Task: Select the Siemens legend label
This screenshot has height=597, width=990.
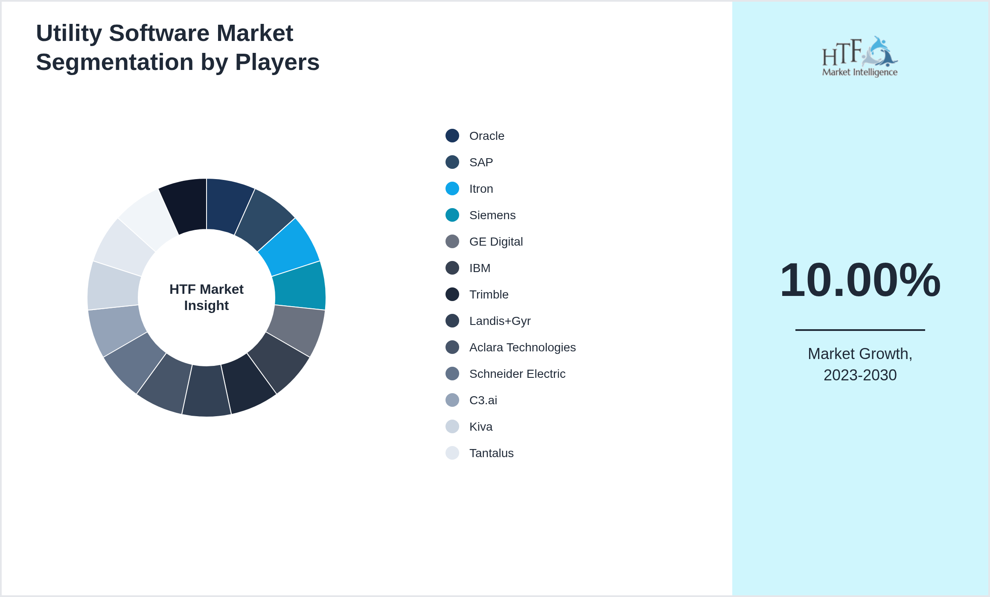Action: [x=492, y=215]
